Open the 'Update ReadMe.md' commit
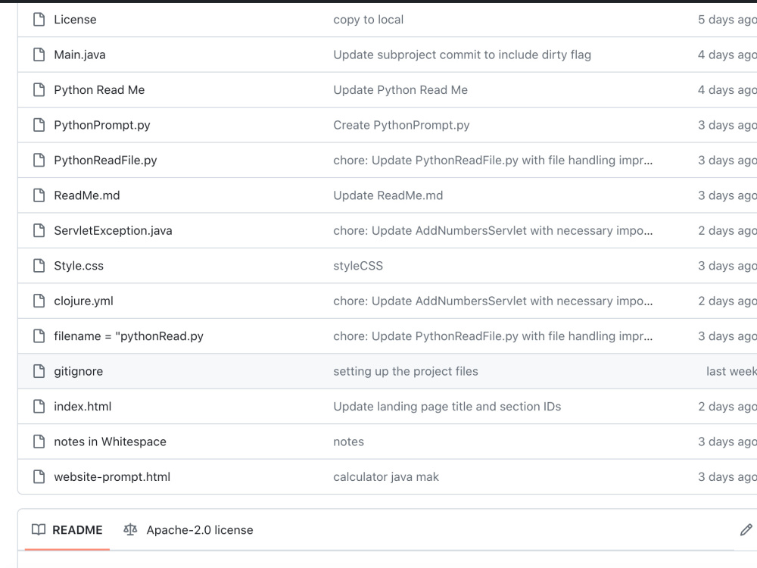Image resolution: width=757 pixels, height=568 pixels. (388, 195)
